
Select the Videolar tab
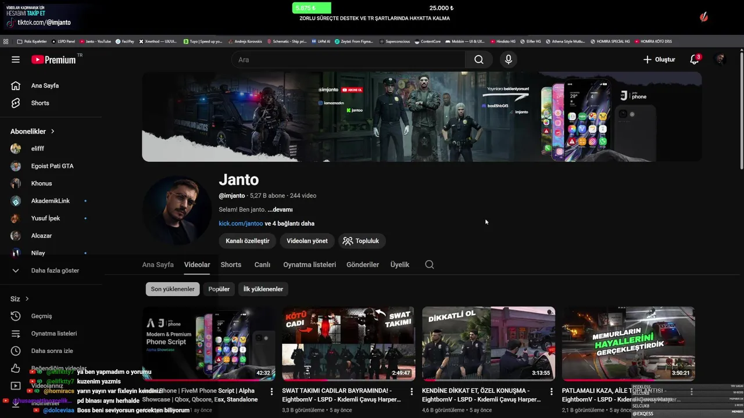197,265
